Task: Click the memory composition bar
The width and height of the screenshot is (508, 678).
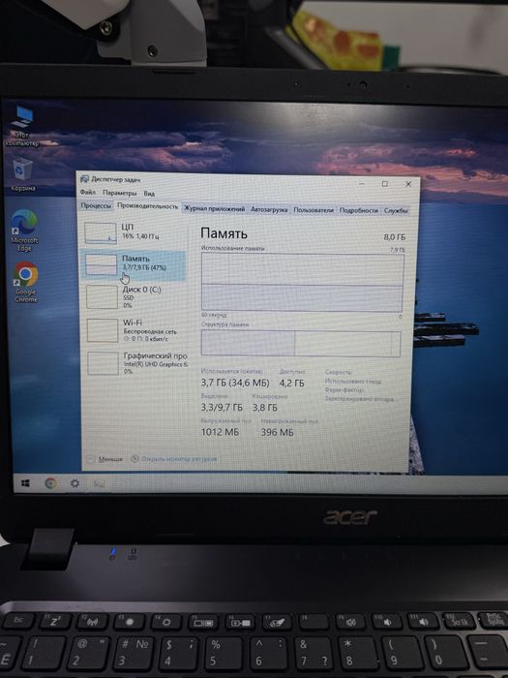Action: (301, 343)
